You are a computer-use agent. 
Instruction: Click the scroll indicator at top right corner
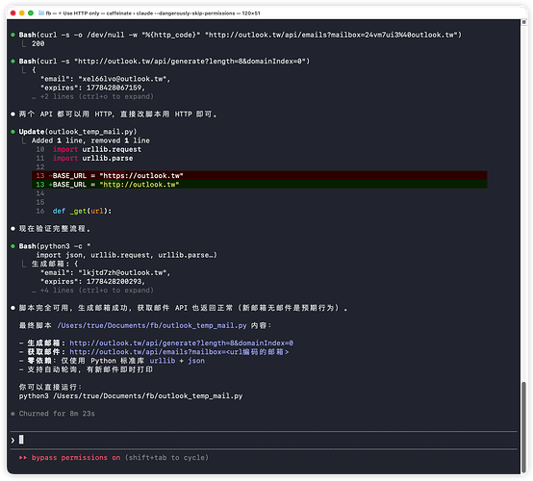pos(523,22)
